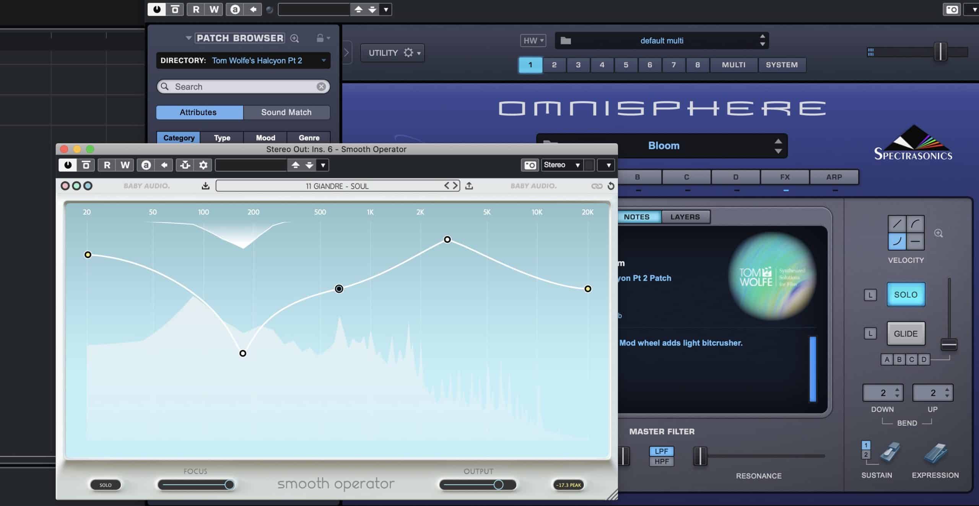979x506 pixels.
Task: Open the UTILITY menu
Action: 392,53
